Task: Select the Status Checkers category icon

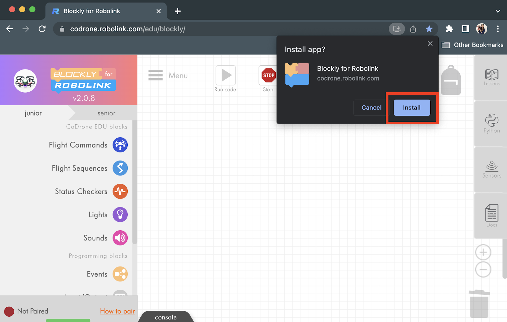Action: point(120,191)
